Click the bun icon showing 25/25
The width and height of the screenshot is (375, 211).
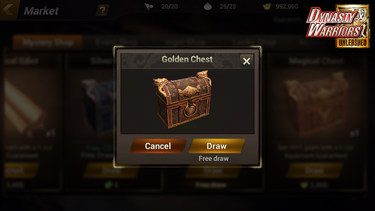[x=208, y=6]
